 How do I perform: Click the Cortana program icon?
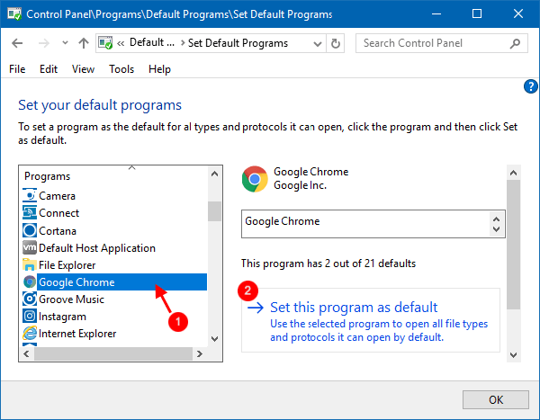30,230
